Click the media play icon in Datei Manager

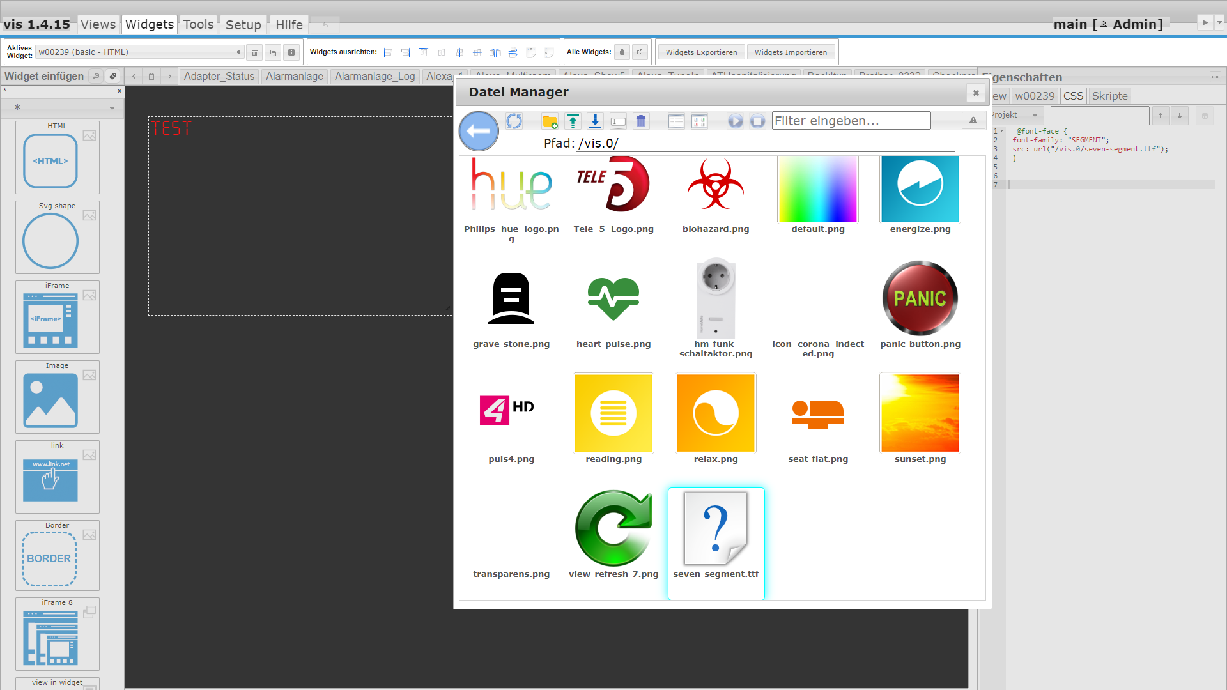tap(736, 121)
